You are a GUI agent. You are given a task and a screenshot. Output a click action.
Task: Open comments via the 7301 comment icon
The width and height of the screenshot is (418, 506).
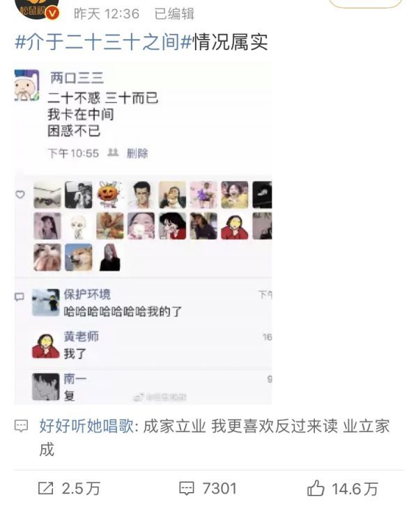coord(187,488)
